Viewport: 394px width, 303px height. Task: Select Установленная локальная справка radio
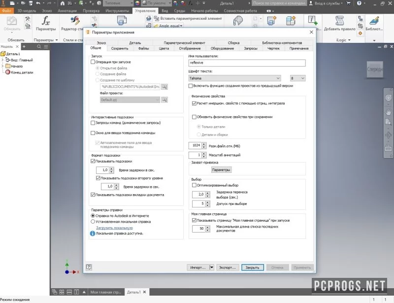pos(93,222)
